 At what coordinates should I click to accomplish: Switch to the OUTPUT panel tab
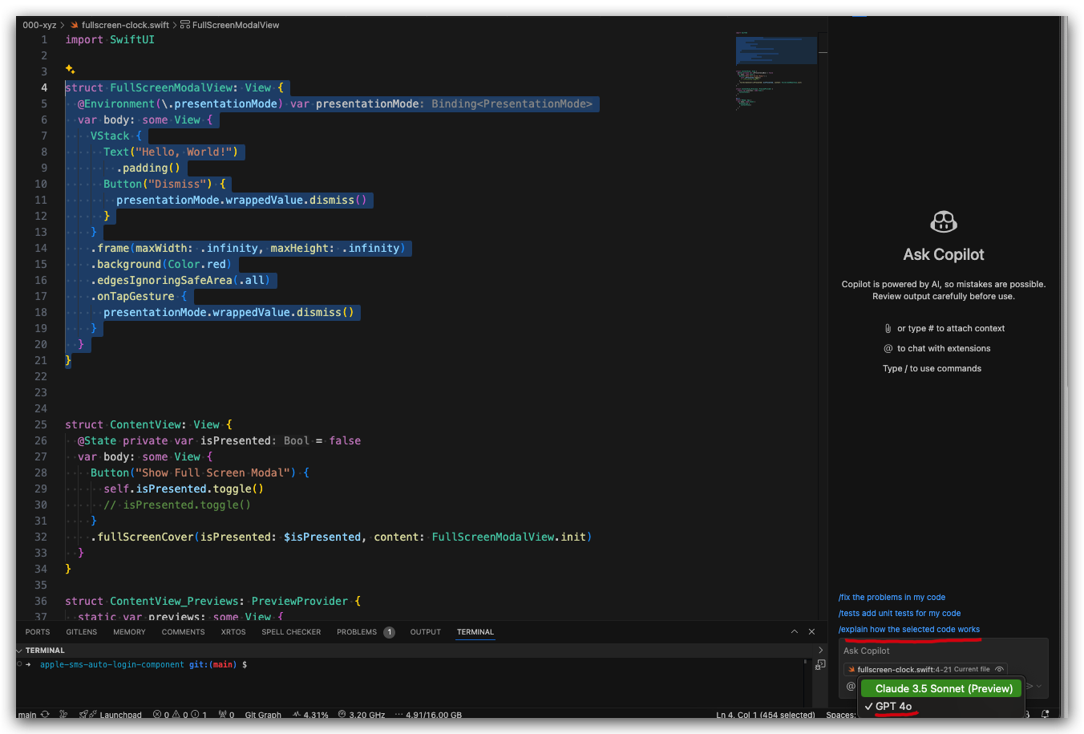(426, 632)
